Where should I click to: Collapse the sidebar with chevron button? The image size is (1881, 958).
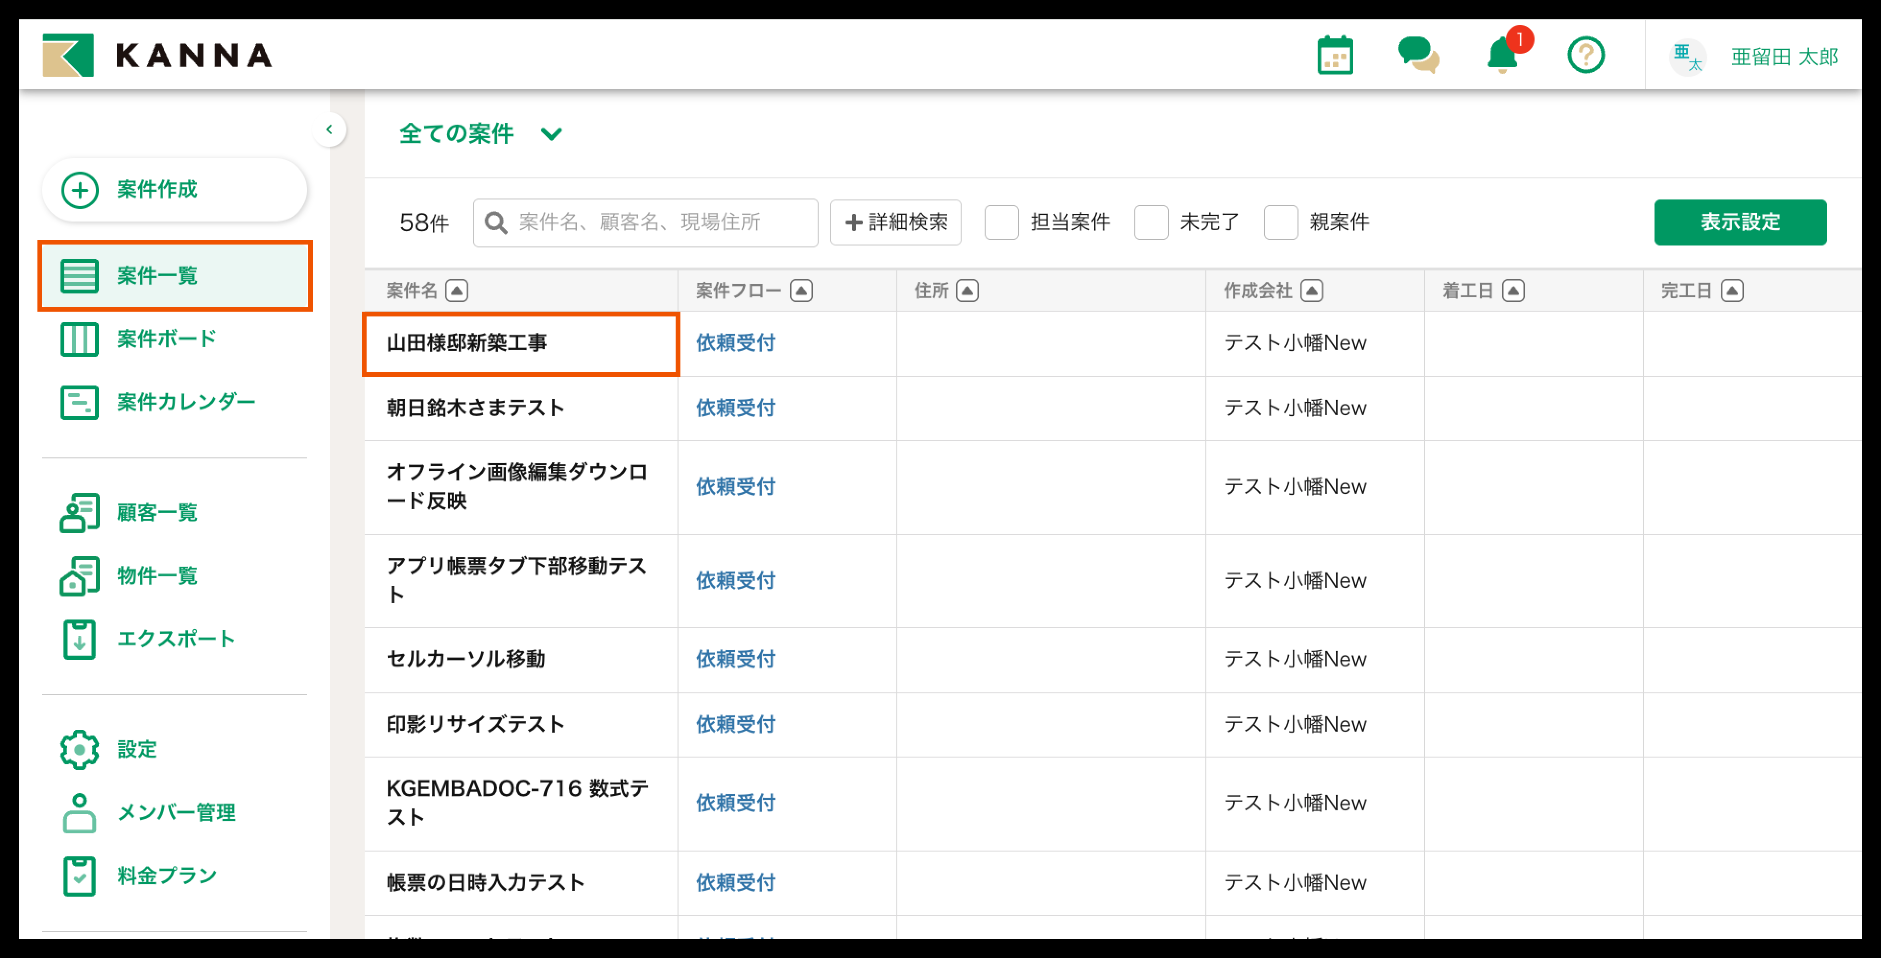tap(329, 130)
